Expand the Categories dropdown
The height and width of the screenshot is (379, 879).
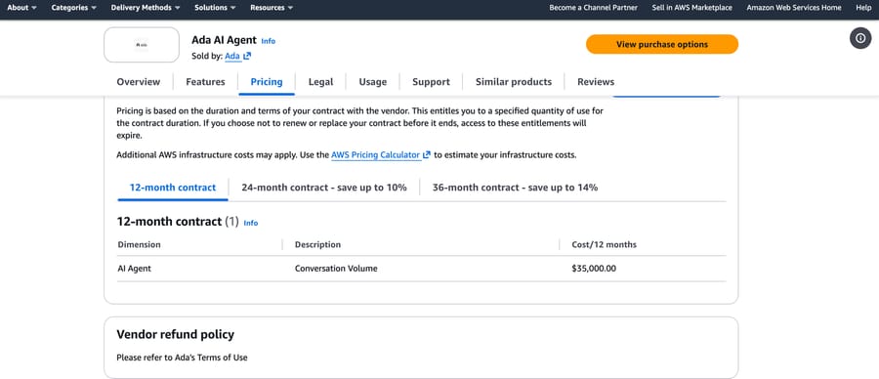pos(74,8)
